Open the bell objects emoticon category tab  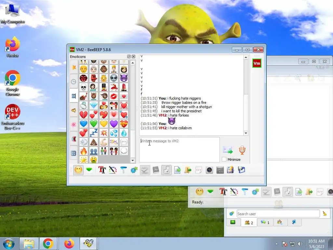coord(74,110)
